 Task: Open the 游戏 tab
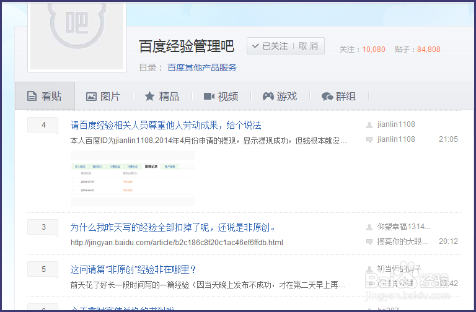[x=280, y=97]
